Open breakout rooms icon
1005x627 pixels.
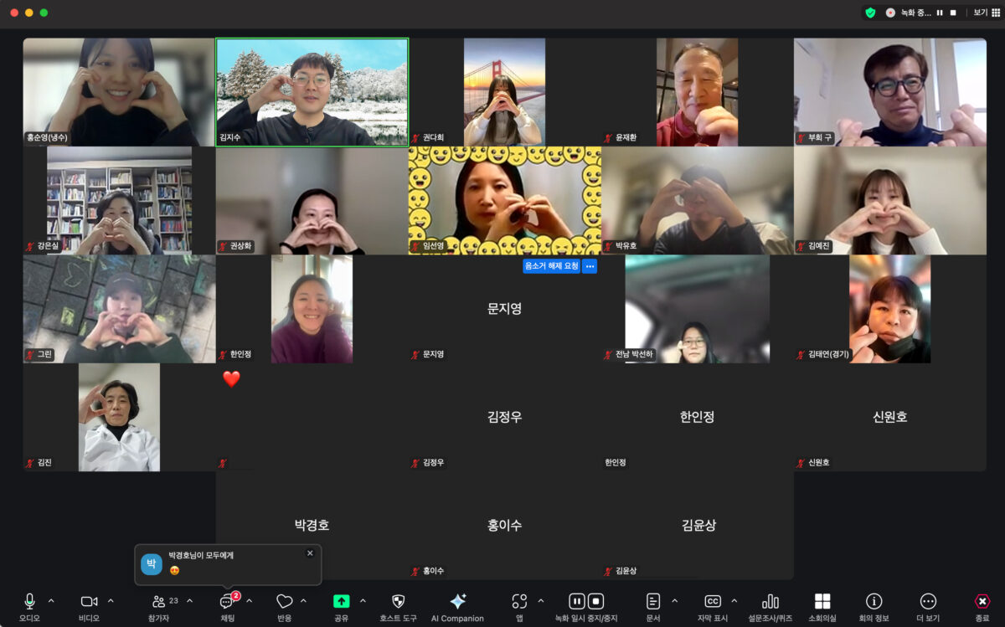[822, 601]
